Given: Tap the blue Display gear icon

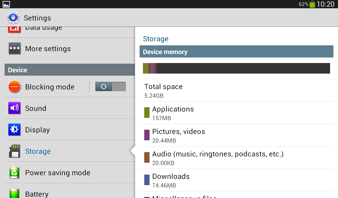Looking at the screenshot, I should pyautogui.click(x=15, y=130).
